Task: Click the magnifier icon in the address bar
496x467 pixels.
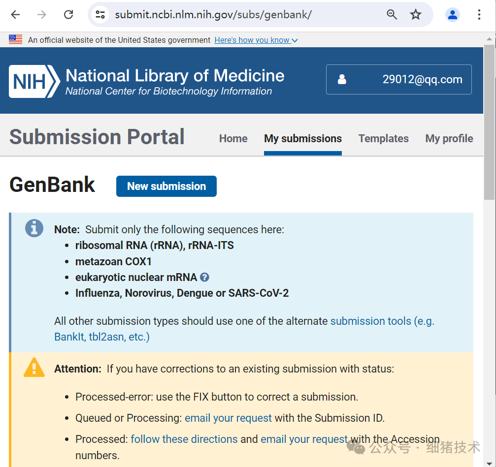Action: pyautogui.click(x=392, y=15)
